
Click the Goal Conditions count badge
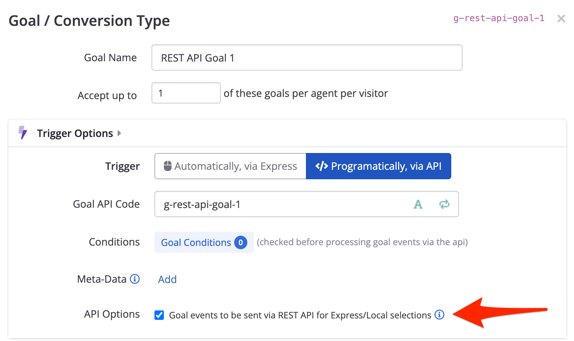pos(240,242)
